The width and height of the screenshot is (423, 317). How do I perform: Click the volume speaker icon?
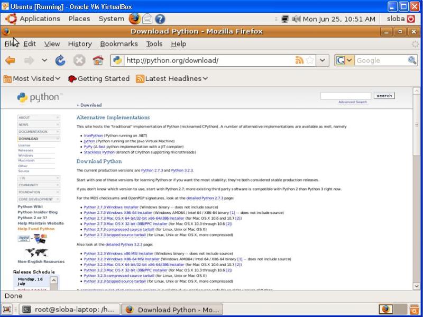pos(296,19)
